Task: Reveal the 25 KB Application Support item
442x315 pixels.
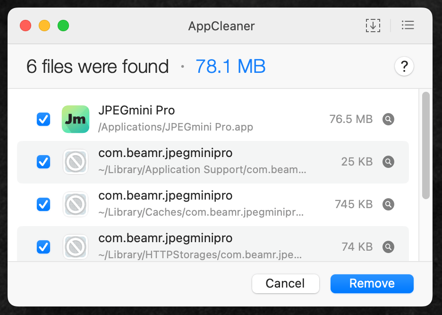Action: click(x=388, y=162)
